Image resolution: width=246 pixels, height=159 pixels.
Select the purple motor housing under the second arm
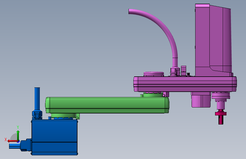tap(201, 100)
